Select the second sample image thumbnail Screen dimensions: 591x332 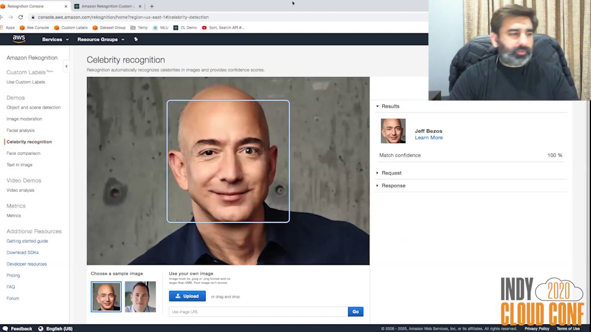pos(140,296)
